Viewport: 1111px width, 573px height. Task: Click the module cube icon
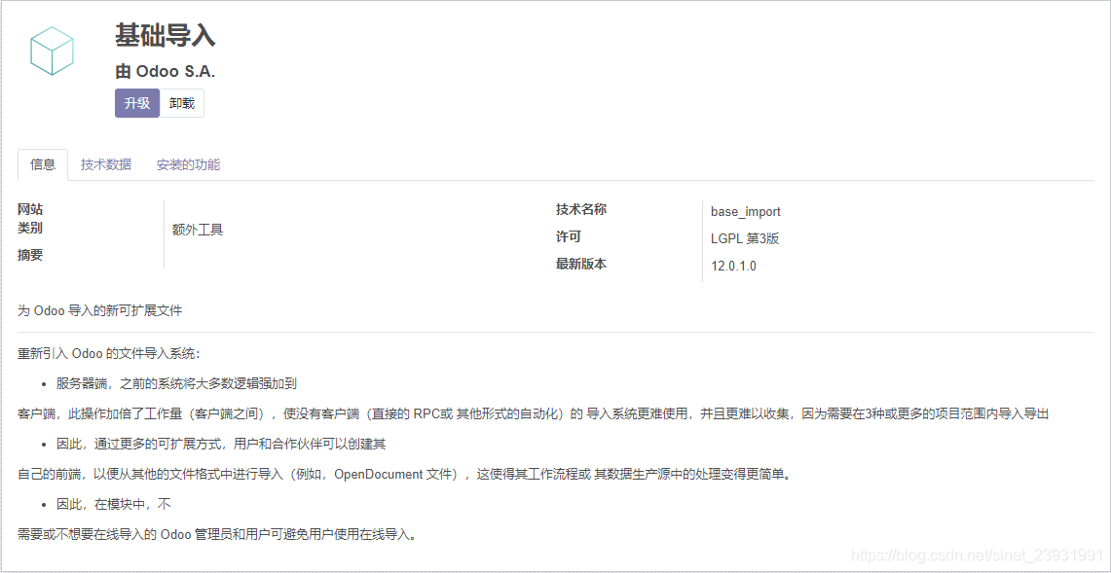click(53, 51)
